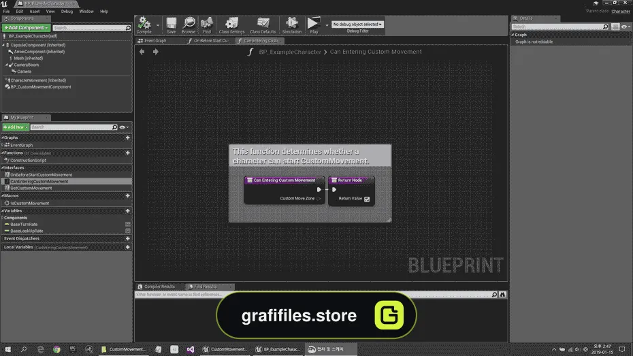Viewport: 633px width, 356px height.
Task: Click find in all blueprints binoculars
Action: click(x=502, y=295)
